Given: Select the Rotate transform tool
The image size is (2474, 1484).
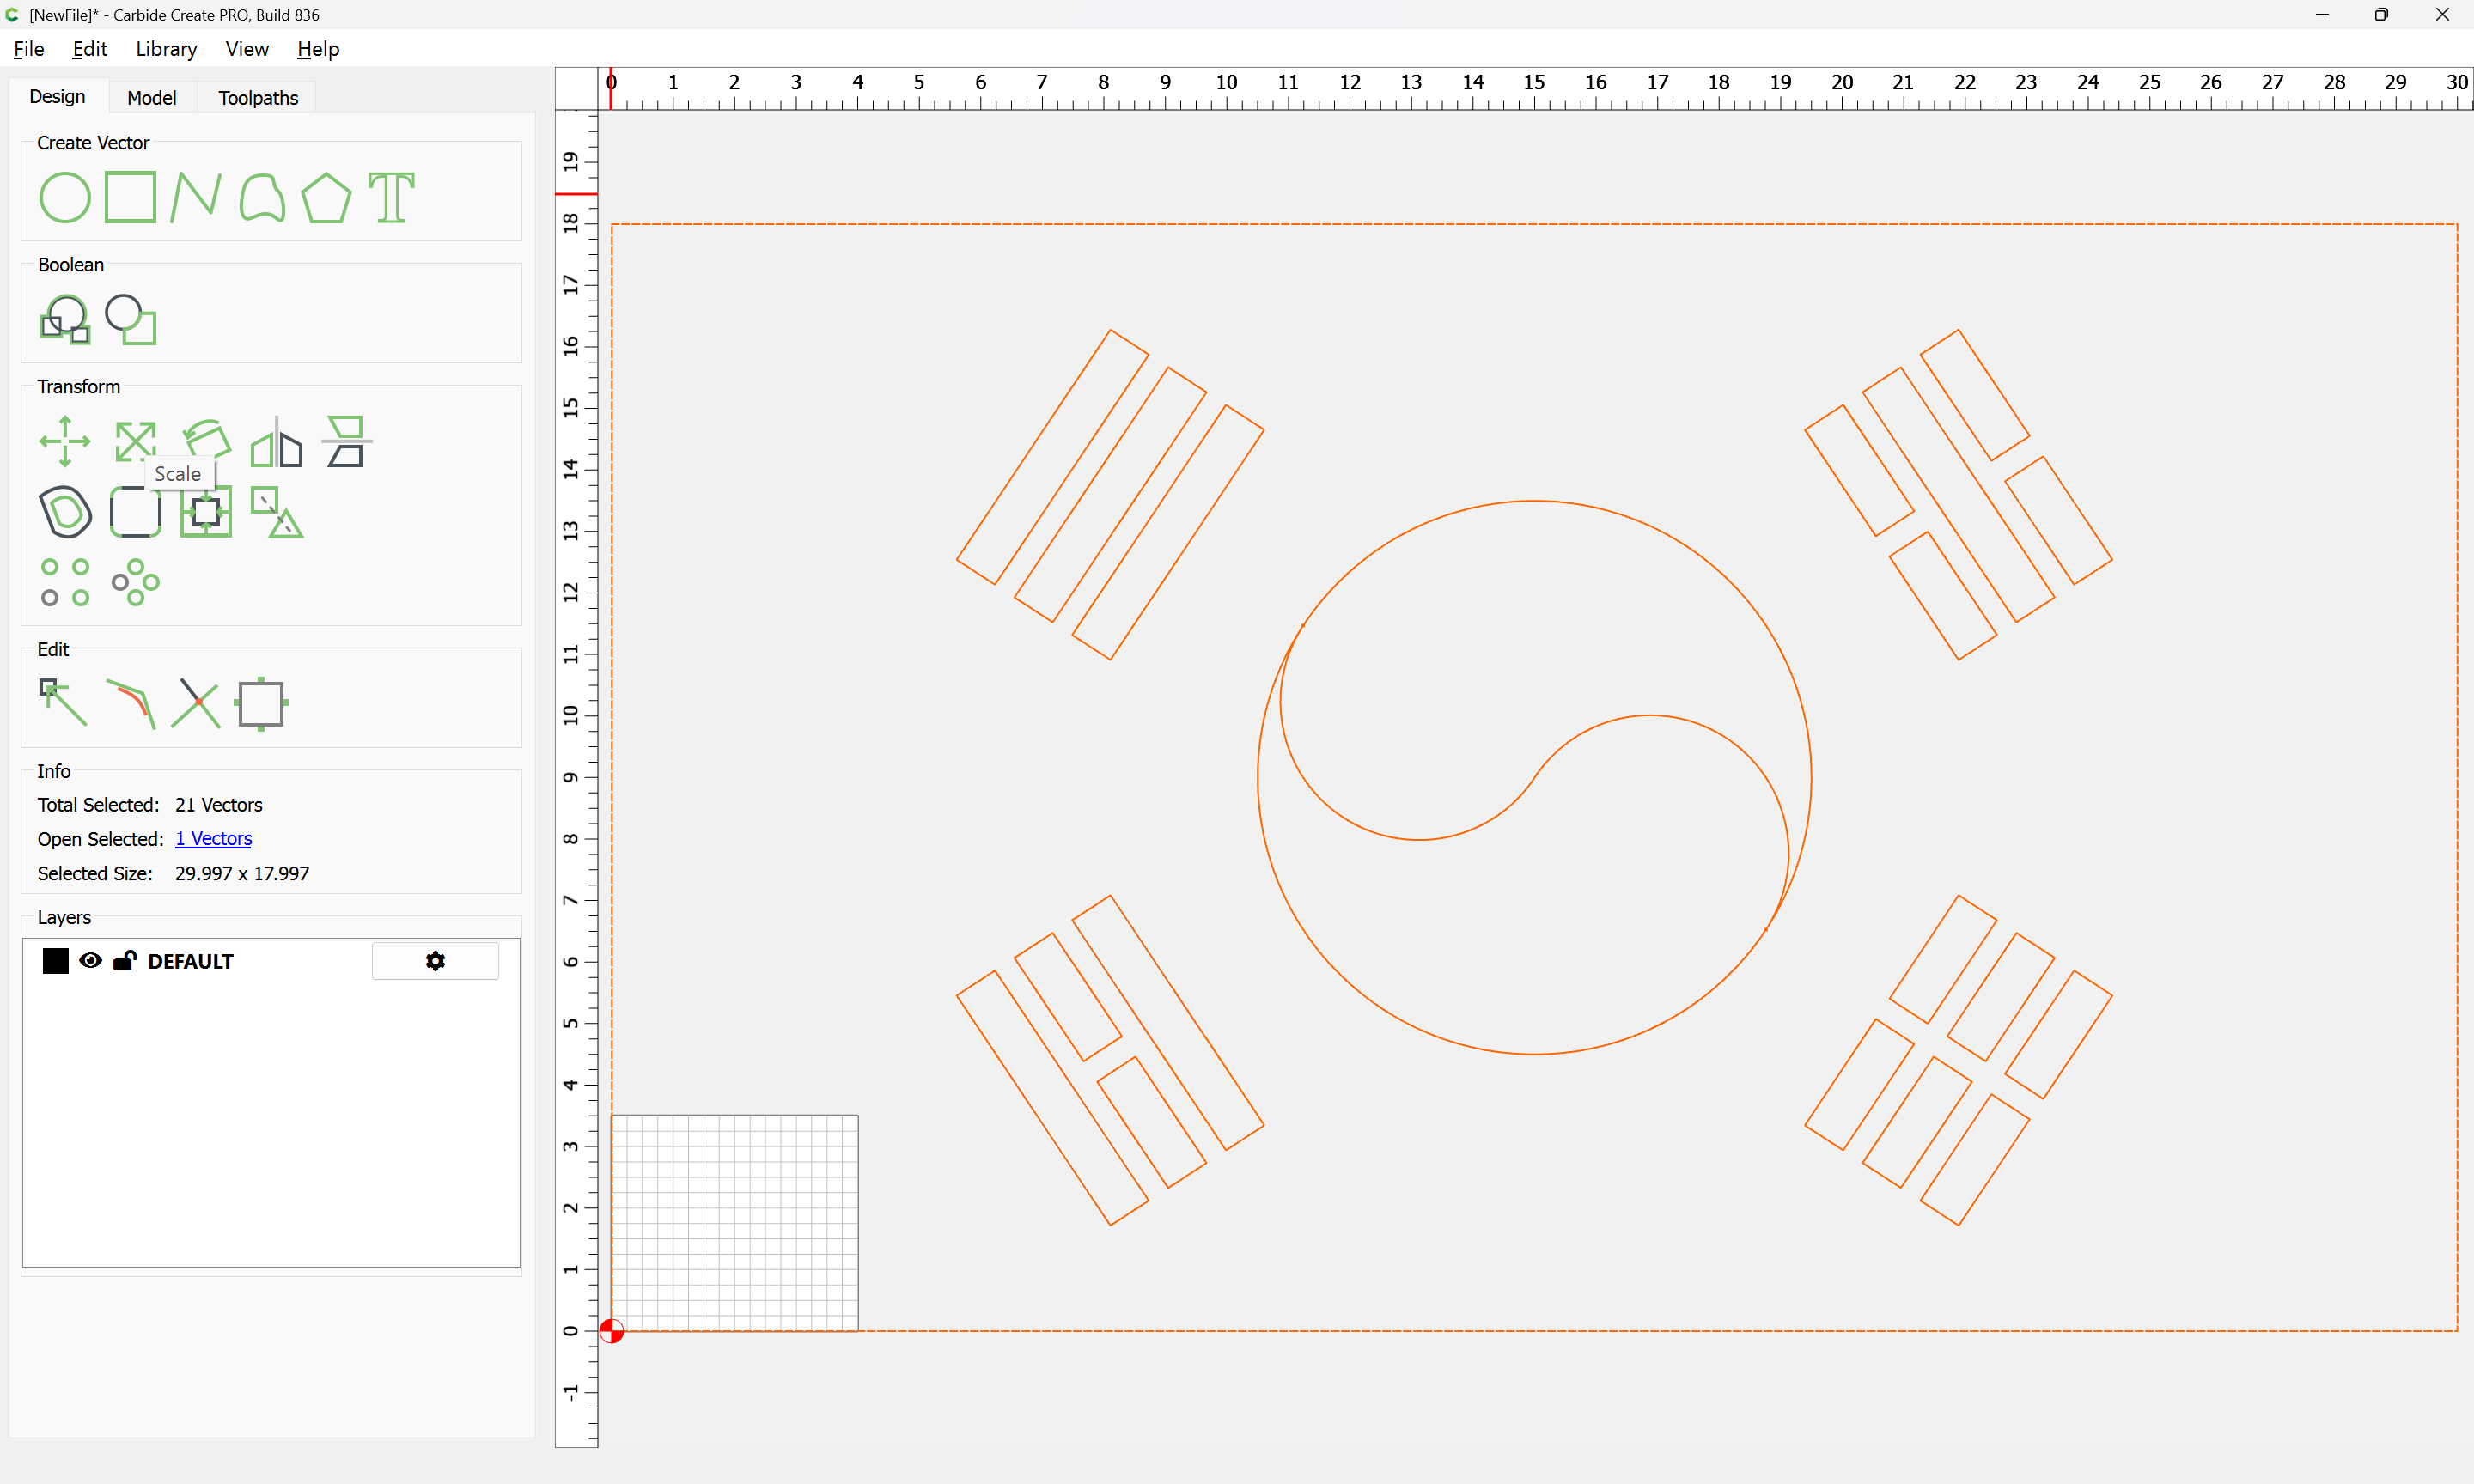Looking at the screenshot, I should click(207, 439).
